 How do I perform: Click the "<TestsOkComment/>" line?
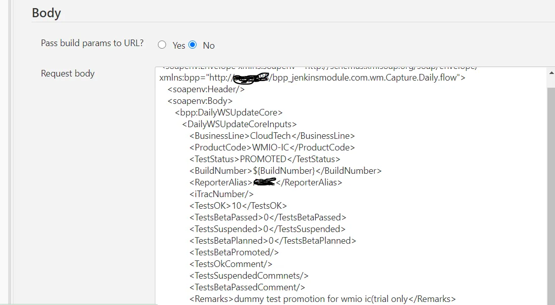tap(231, 264)
